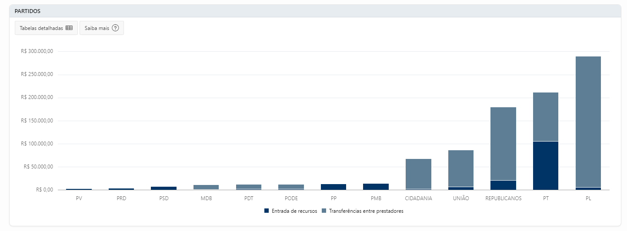This screenshot has height=231, width=627.
Task: Click the light segment of PT bar
Action: [546, 117]
